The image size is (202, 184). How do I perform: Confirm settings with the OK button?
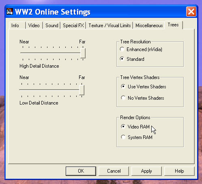coord(81,171)
